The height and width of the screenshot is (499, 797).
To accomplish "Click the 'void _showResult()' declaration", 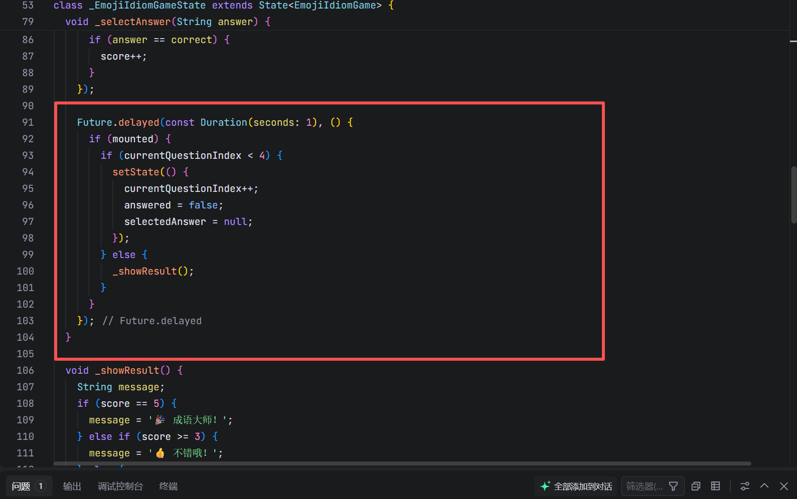I will point(118,370).
